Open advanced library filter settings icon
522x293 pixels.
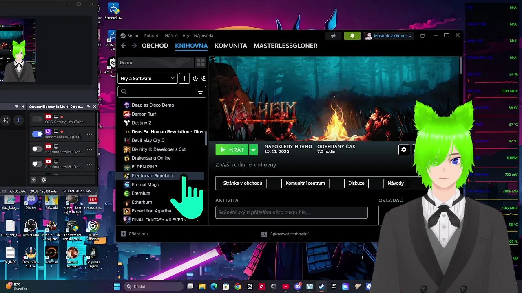pyautogui.click(x=200, y=92)
